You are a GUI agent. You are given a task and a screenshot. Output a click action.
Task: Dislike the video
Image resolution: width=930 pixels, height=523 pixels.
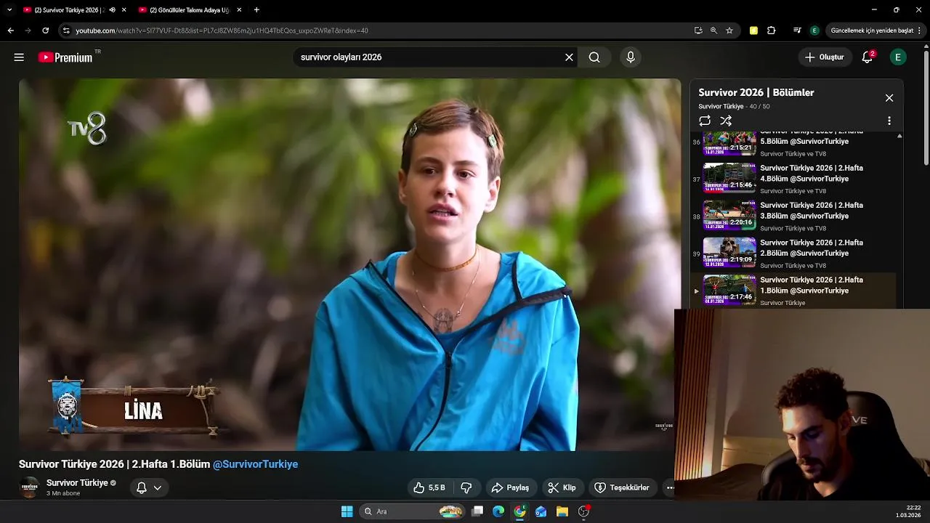pyautogui.click(x=467, y=487)
